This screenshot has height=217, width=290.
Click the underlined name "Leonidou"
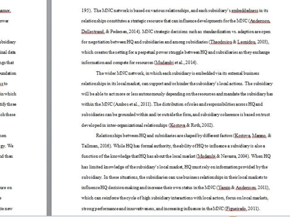[246, 42]
